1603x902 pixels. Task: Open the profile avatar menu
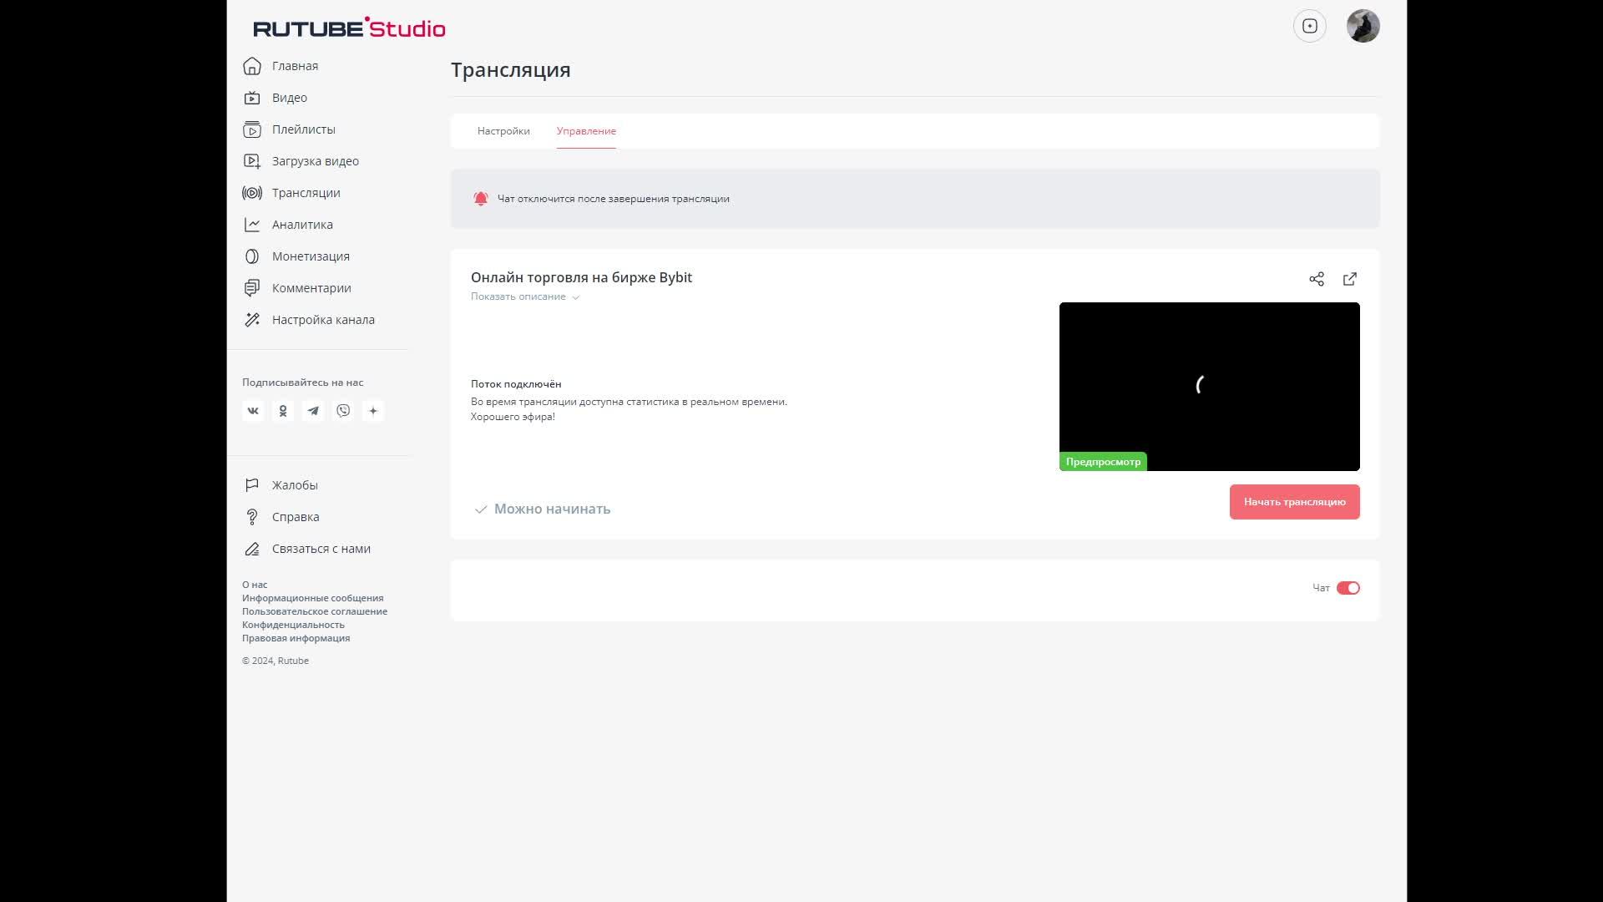tap(1363, 26)
